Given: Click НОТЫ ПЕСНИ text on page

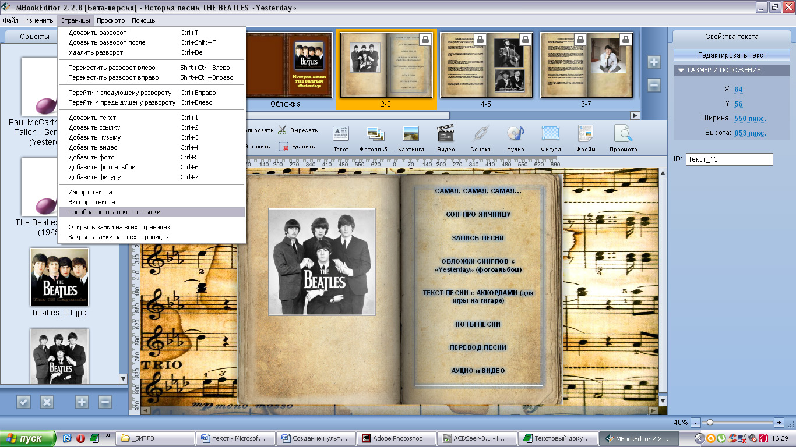Looking at the screenshot, I should [478, 324].
